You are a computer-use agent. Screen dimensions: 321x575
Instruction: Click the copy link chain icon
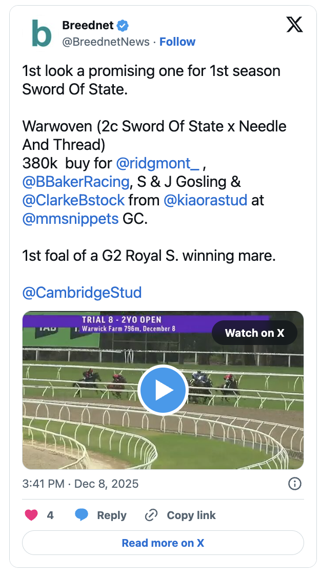(x=151, y=515)
